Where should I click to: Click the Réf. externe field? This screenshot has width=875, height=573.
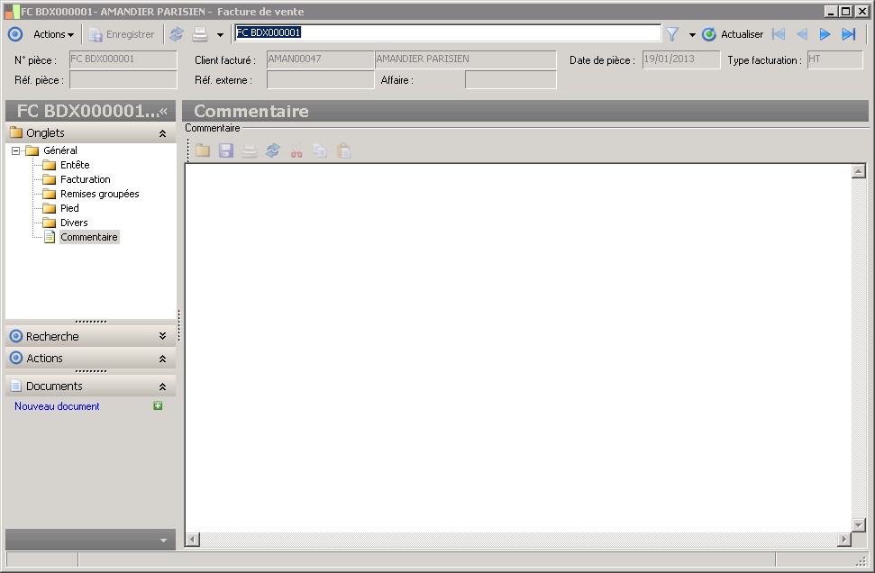[320, 80]
